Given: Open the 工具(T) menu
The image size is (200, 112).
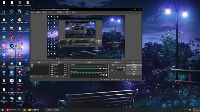Looking at the screenshot, I should [68, 12].
